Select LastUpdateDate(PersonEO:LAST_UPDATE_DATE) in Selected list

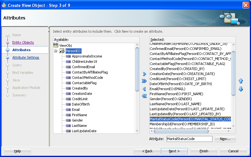coord(190,109)
